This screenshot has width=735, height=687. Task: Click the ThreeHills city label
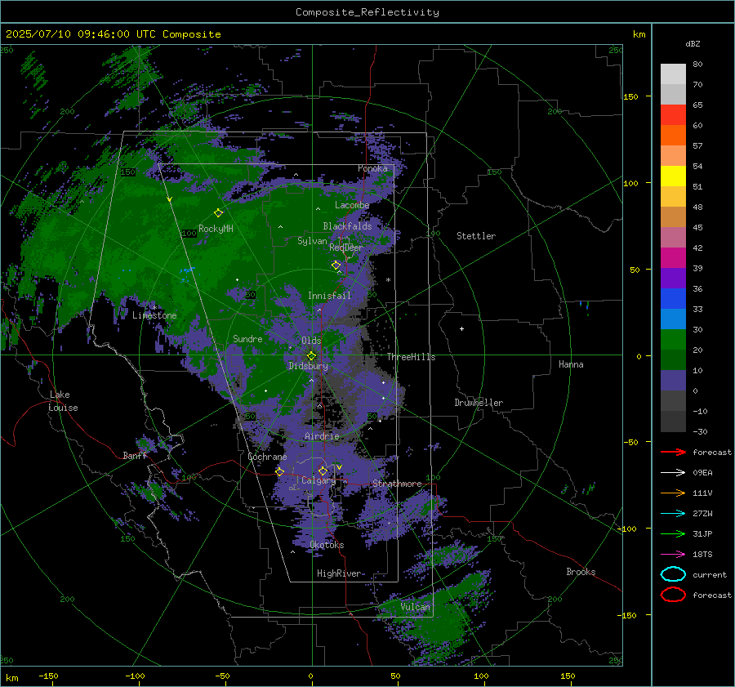411,357
